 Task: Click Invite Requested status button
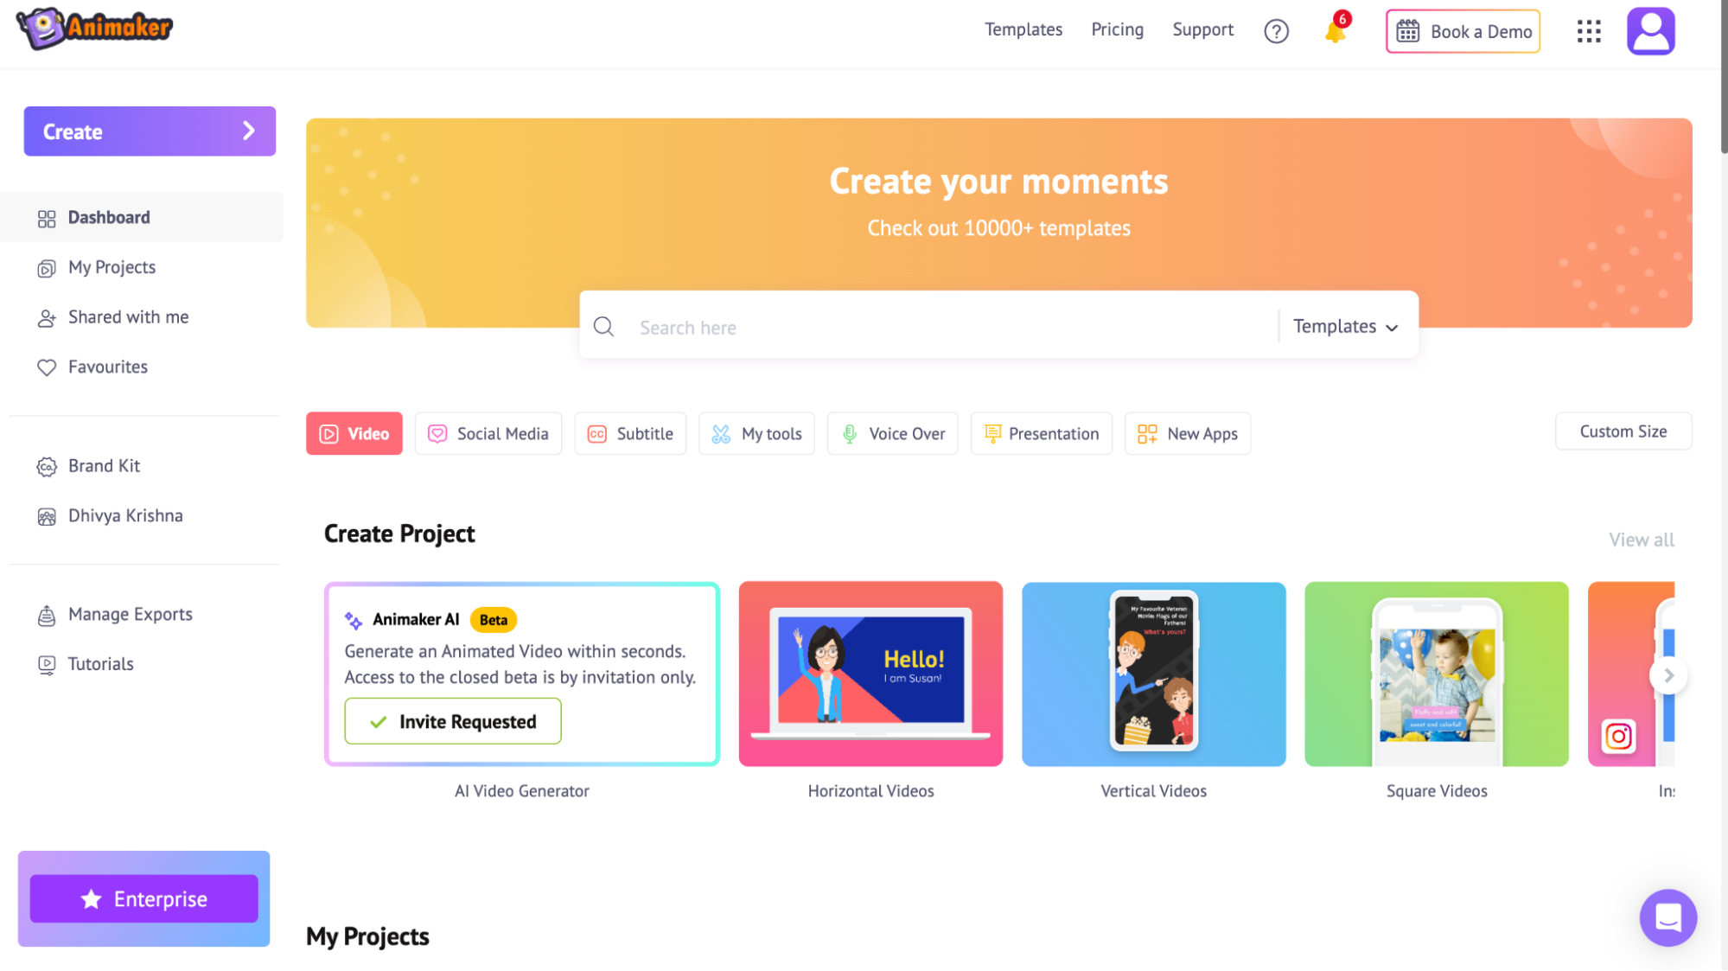point(453,720)
